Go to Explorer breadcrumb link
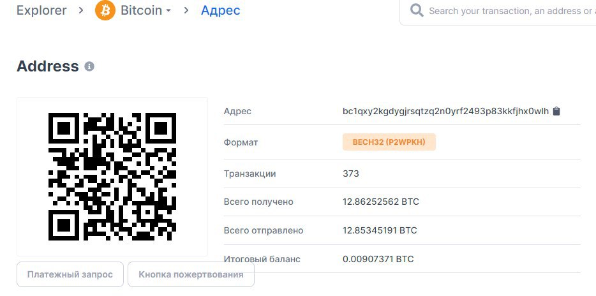The height and width of the screenshot is (296, 596). 41,10
